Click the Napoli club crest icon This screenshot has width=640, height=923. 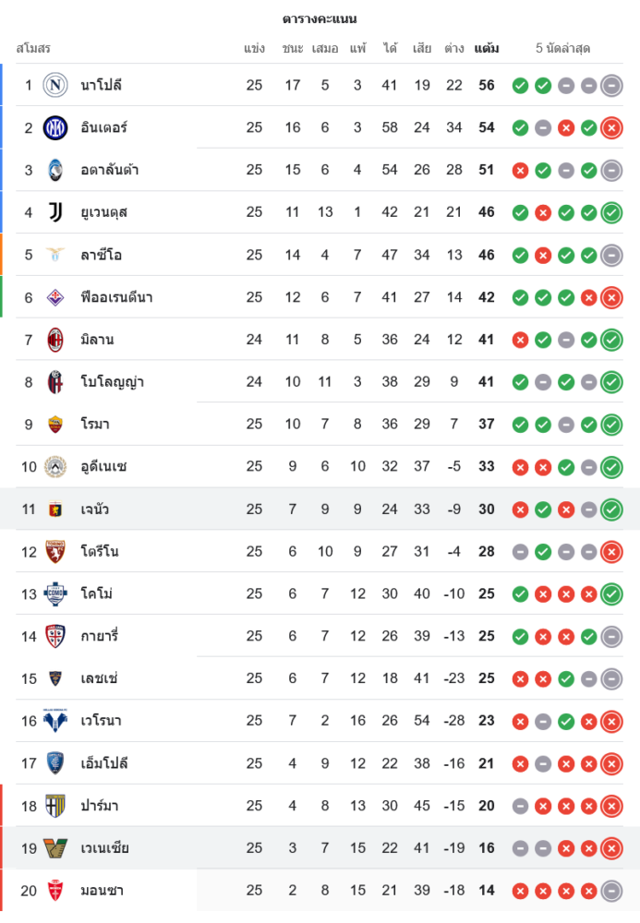tap(55, 85)
